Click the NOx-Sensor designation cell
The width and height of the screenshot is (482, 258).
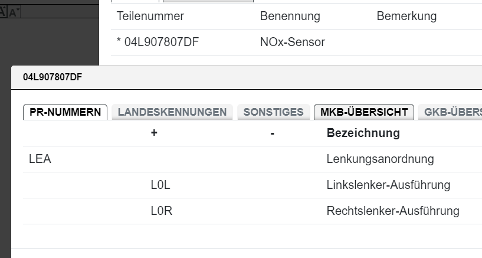tap(292, 42)
